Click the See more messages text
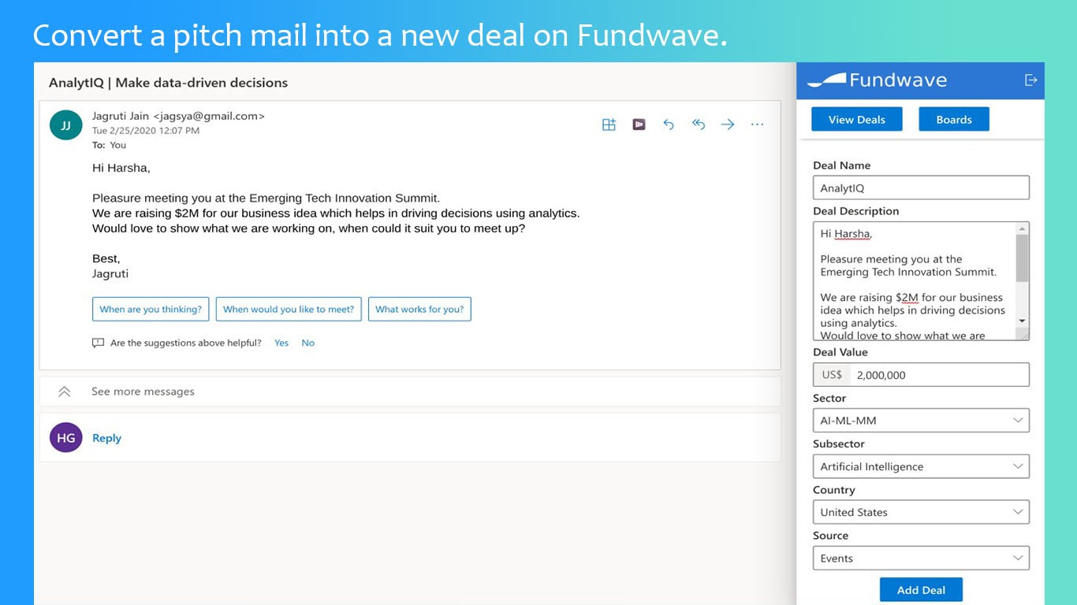 coord(143,392)
